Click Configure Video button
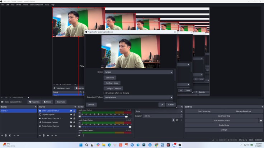The image size is (264, 148). [112, 83]
